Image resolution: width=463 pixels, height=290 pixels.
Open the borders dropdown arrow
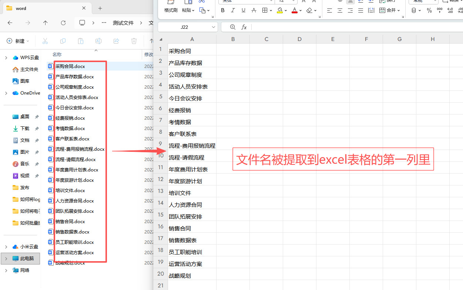(x=271, y=11)
